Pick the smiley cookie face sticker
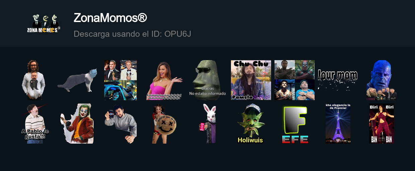Viewport: 415px width, 171px height. [x=164, y=124]
